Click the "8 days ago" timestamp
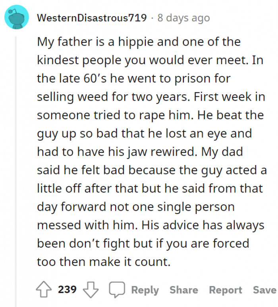This screenshot has height=307, width=278. click(183, 18)
